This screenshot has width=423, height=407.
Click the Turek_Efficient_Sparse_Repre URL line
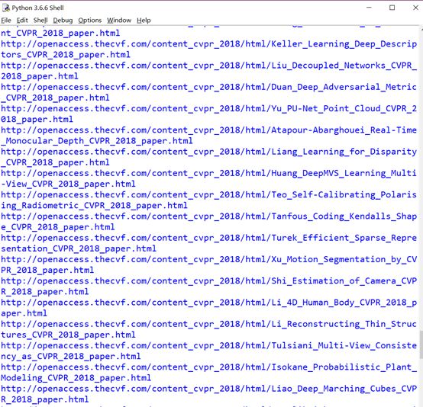pyautogui.click(x=208, y=238)
